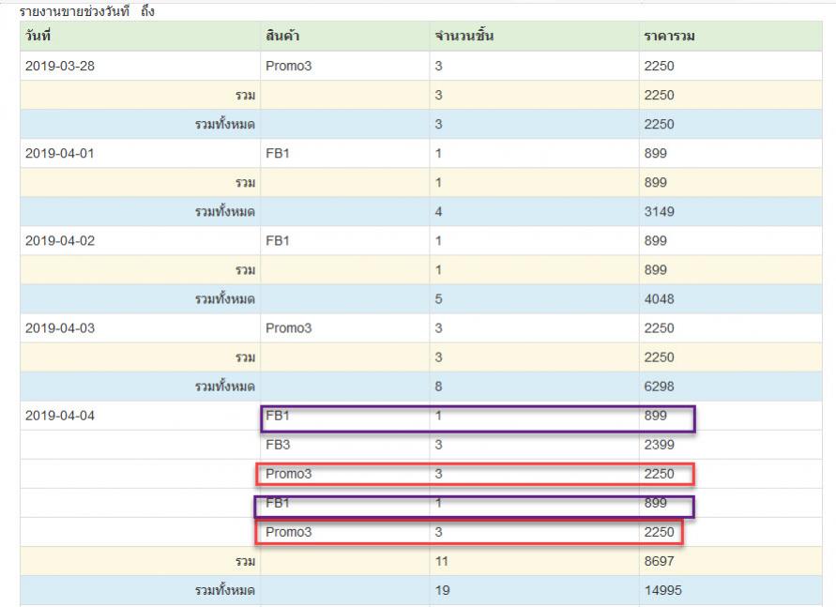Click 899 in the 2019-04-01 row
Viewport: 836px width, 607px height.
655,154
